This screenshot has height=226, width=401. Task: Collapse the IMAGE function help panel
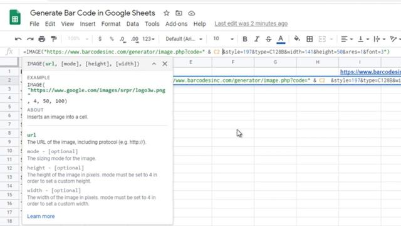[154, 64]
